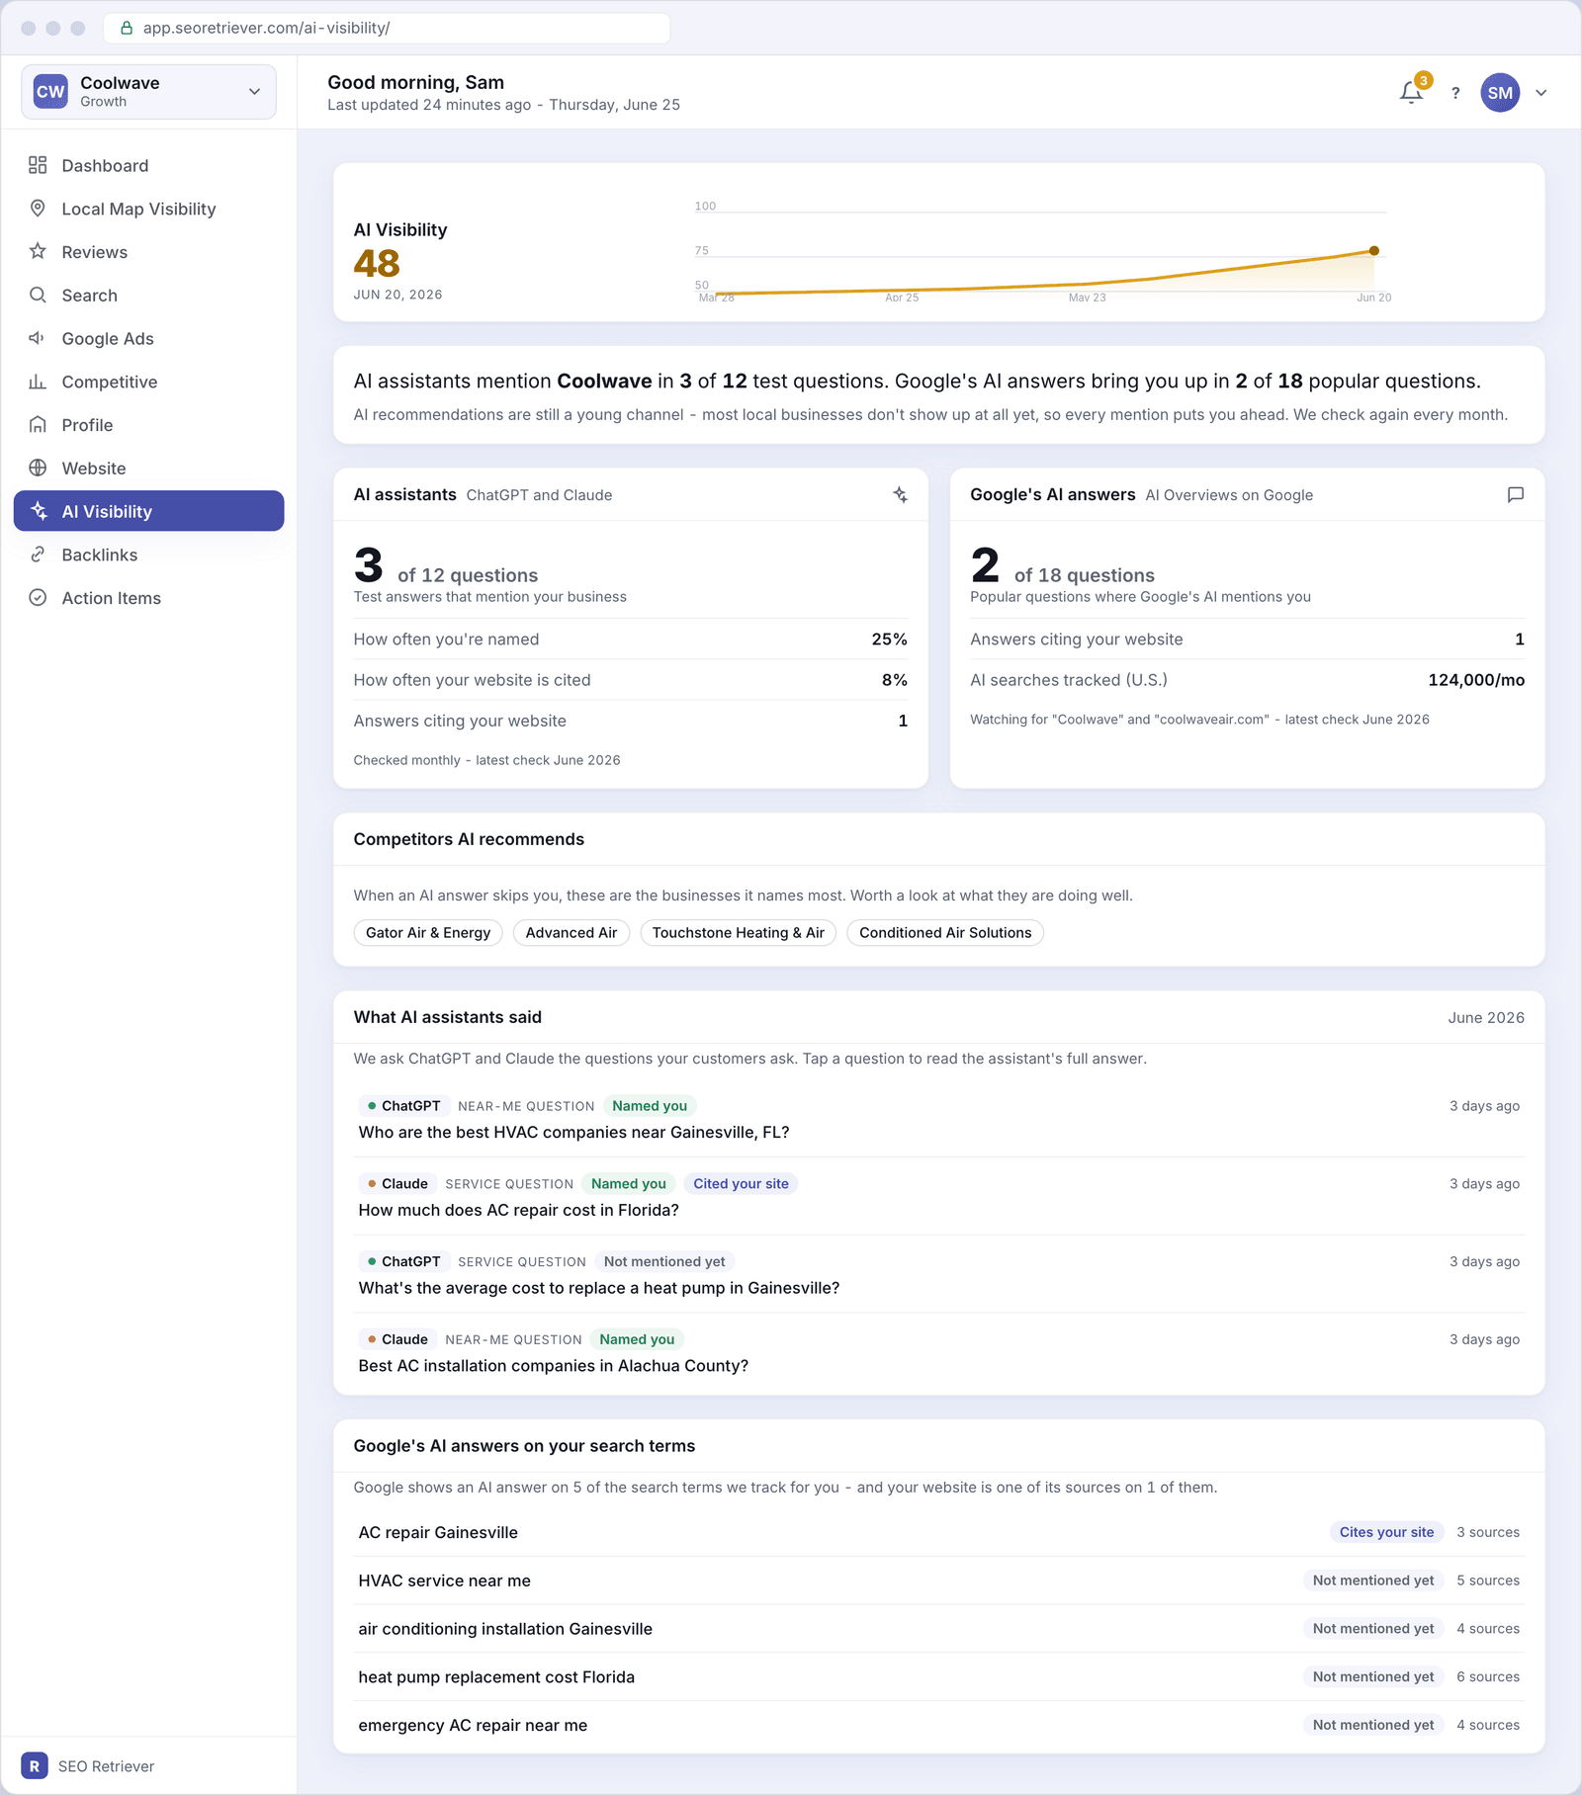Click the Cites your site badge for AC repair Gainesville
The height and width of the screenshot is (1795, 1582).
[x=1386, y=1532]
